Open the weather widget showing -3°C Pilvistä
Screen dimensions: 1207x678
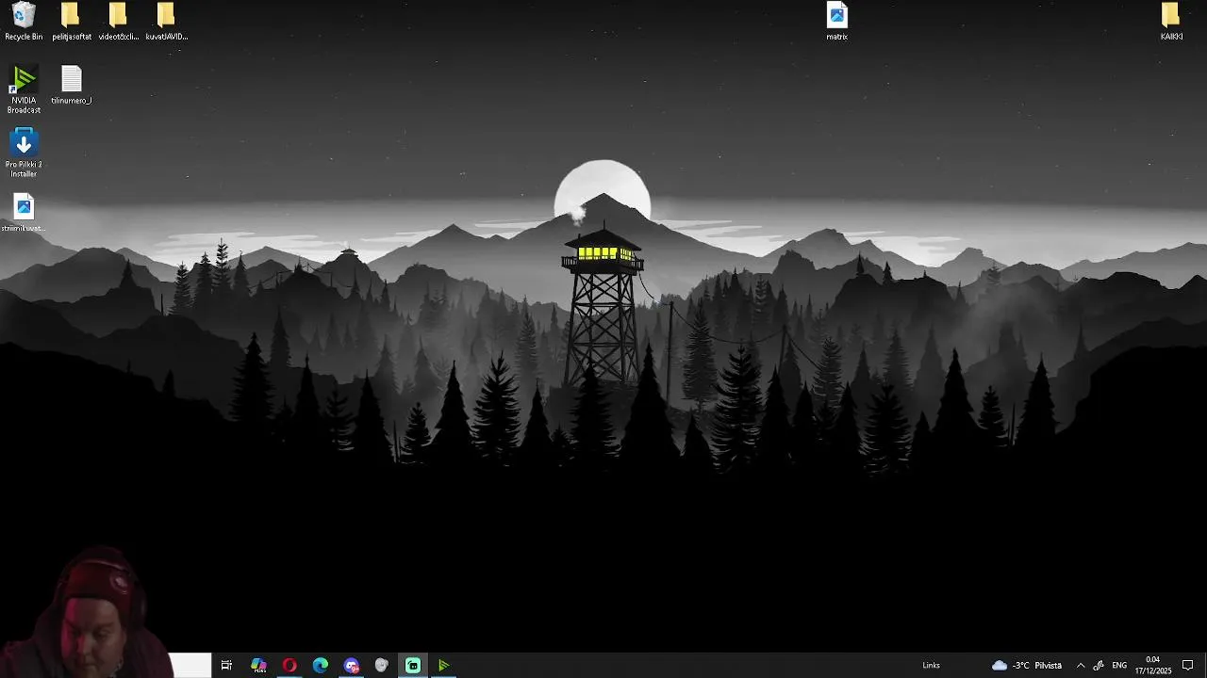pos(1027,666)
